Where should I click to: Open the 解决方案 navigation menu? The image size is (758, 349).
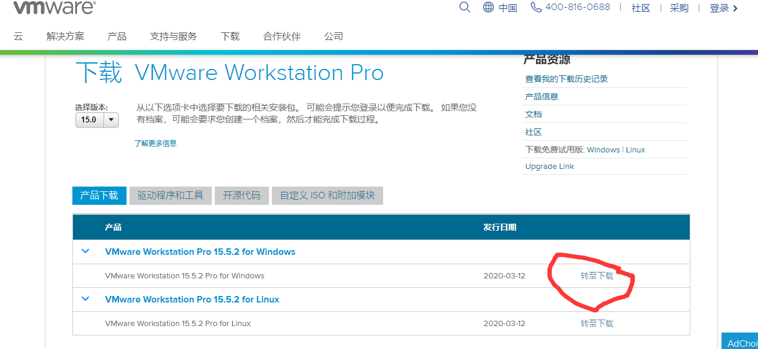pos(65,36)
